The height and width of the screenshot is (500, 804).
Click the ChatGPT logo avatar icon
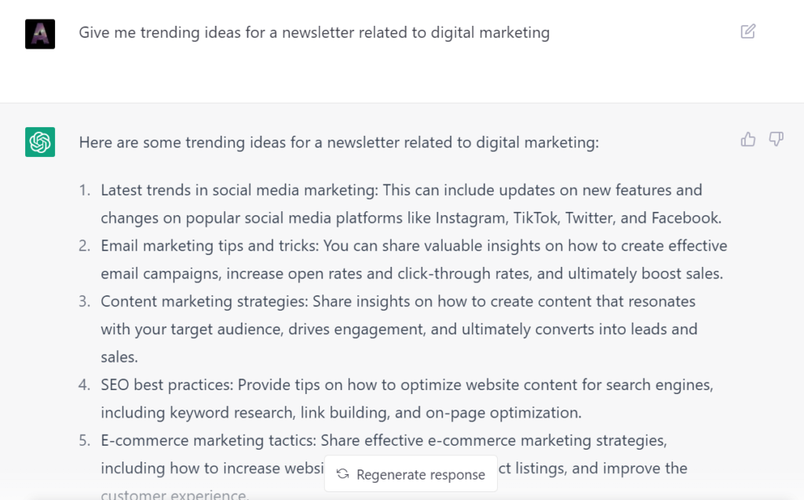(39, 142)
